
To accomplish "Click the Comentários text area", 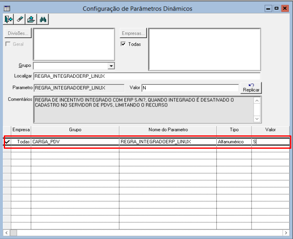I will (x=144, y=109).
